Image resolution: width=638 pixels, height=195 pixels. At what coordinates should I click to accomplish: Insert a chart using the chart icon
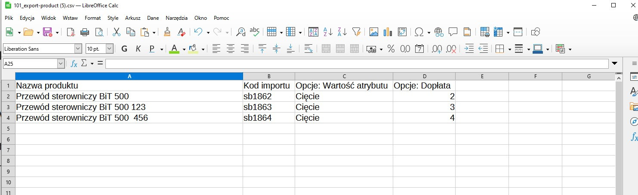point(388,32)
